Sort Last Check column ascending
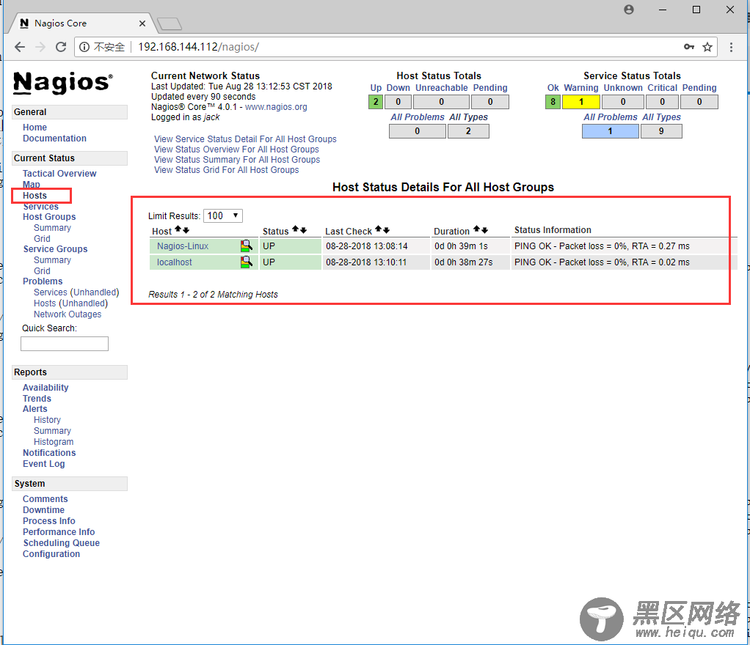Screen dimensions: 750x645 pyautogui.click(x=379, y=229)
